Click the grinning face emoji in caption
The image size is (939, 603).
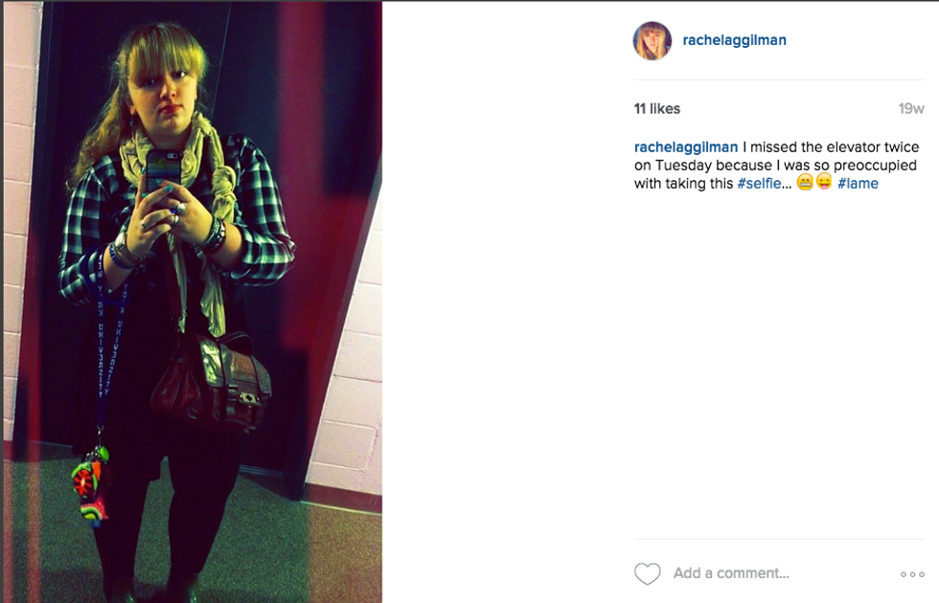point(805,183)
